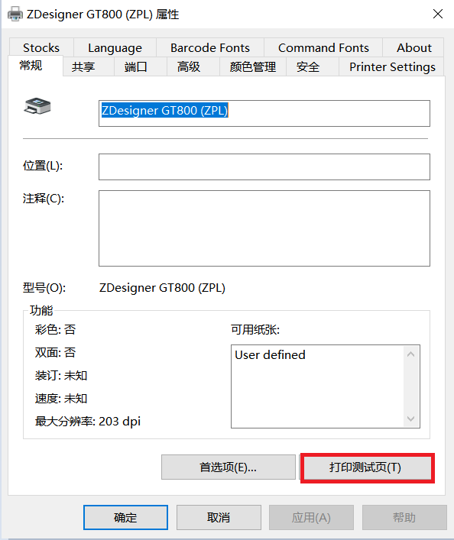Select the Printer Settings tab

392,66
